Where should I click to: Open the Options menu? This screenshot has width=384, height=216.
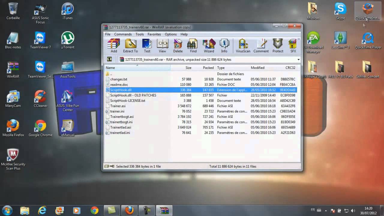pyautogui.click(x=171, y=34)
